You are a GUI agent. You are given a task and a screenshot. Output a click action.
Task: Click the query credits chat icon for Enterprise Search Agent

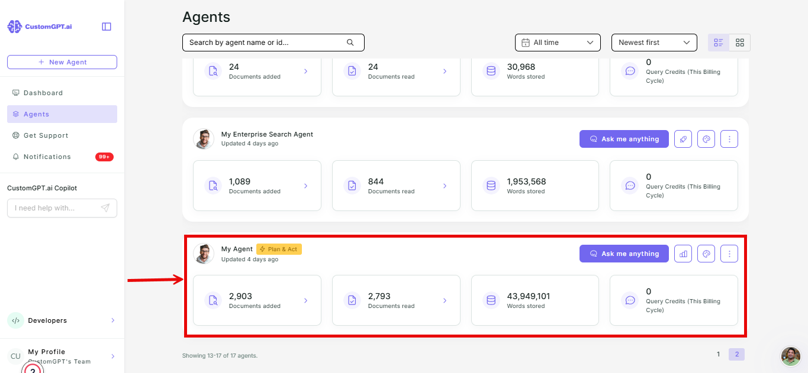point(630,186)
